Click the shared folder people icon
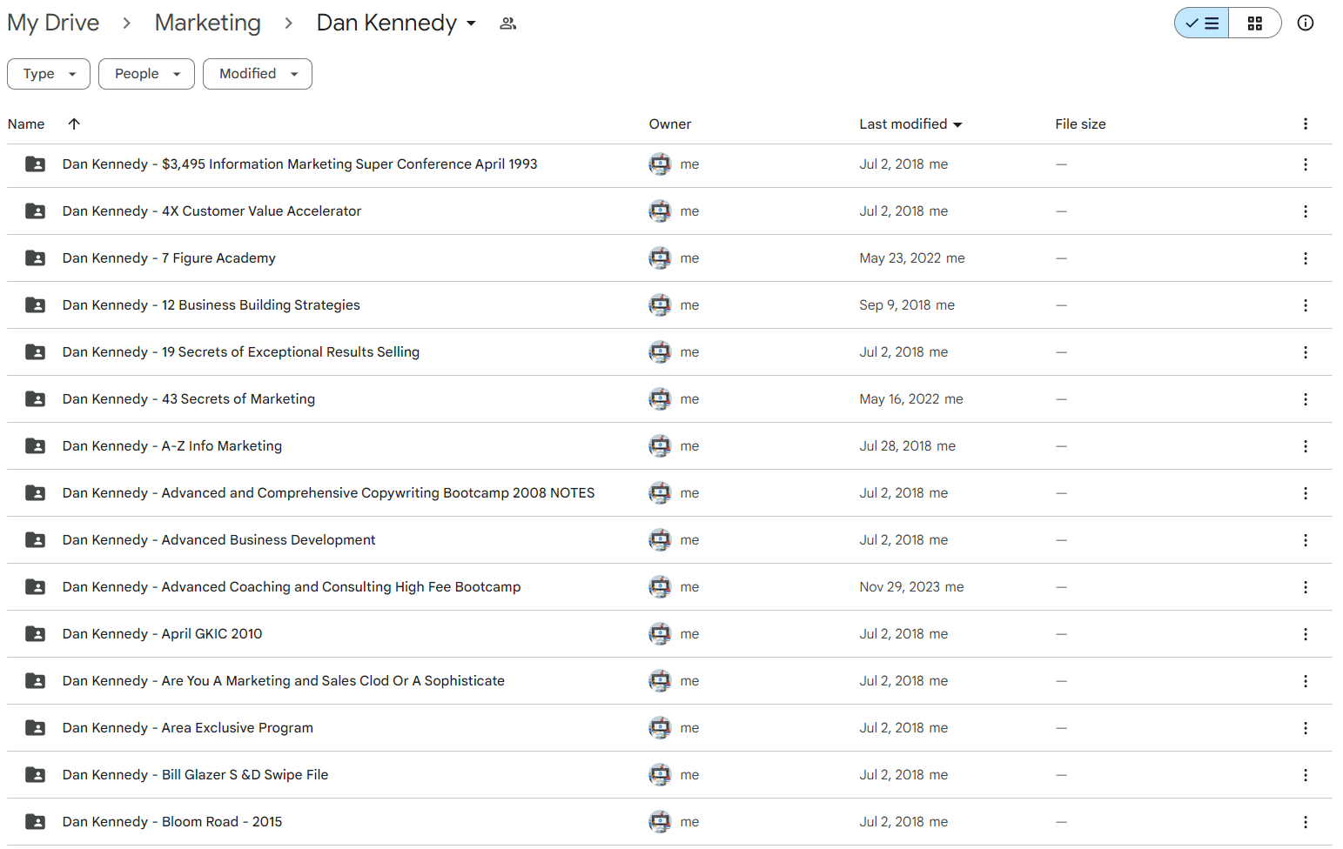 click(x=507, y=23)
